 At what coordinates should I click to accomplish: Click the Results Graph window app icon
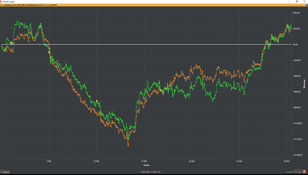tap(1, 2)
